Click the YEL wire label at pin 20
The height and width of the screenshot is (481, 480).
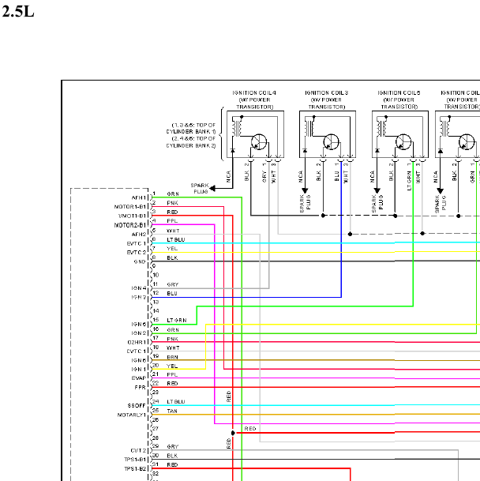[172, 366]
